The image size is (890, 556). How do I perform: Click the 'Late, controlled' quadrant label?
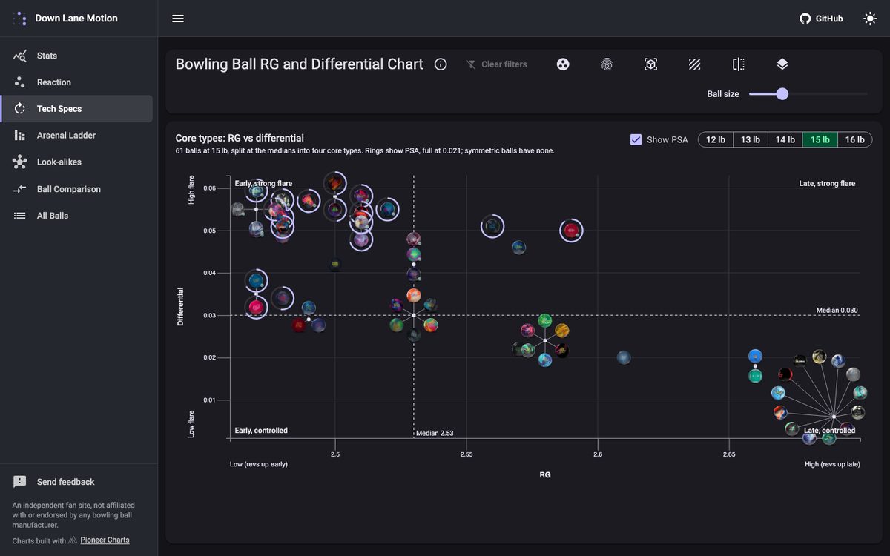click(830, 430)
